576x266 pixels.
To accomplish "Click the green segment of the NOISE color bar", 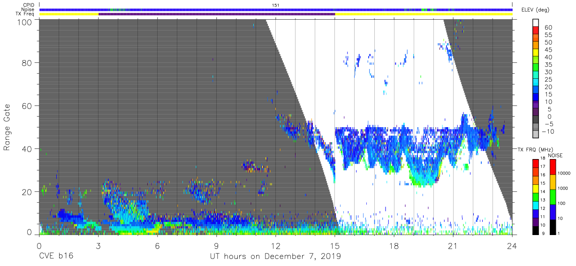I will click(552, 197).
